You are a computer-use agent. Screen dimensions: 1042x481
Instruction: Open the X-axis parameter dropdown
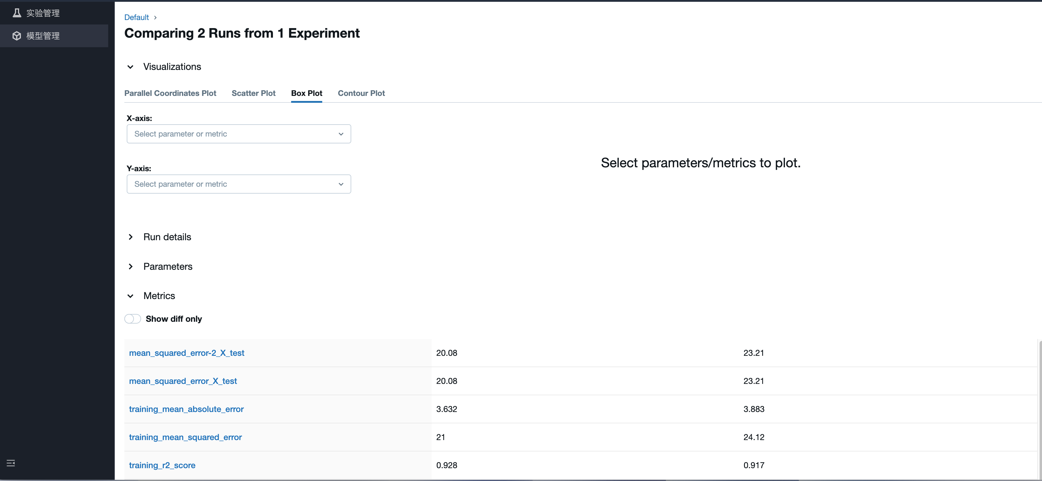(x=239, y=134)
